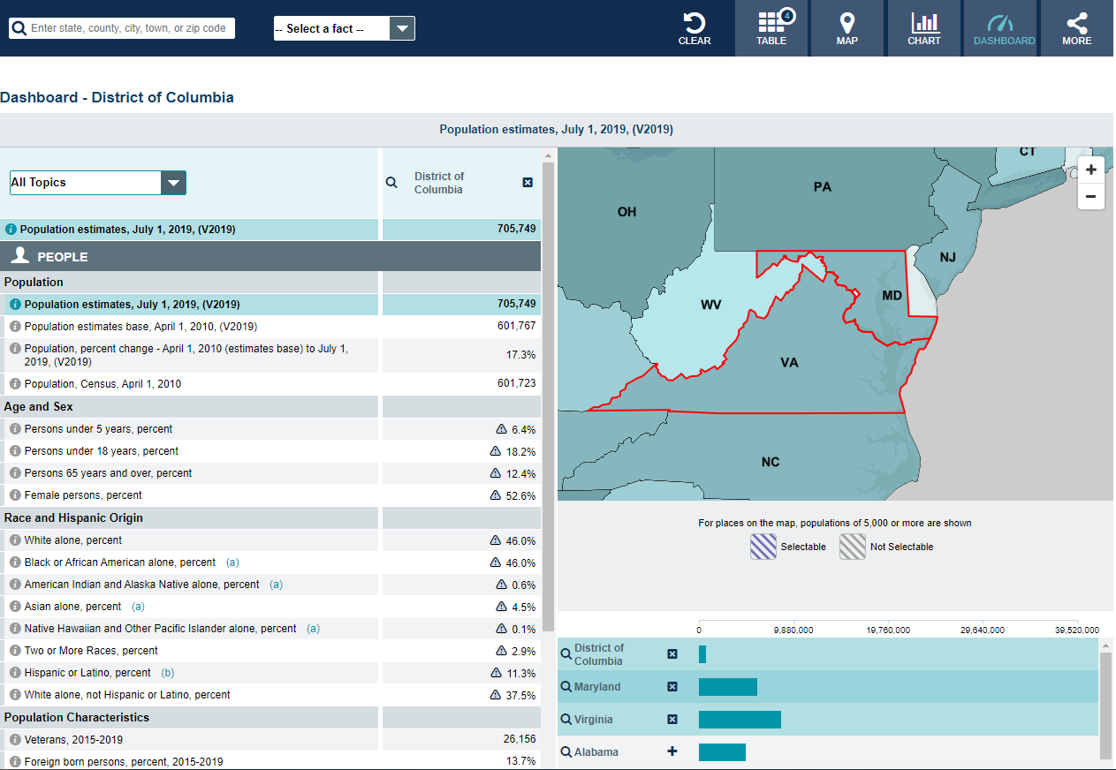The image size is (1116, 770).
Task: Click the Virginia population bar
Action: click(740, 720)
